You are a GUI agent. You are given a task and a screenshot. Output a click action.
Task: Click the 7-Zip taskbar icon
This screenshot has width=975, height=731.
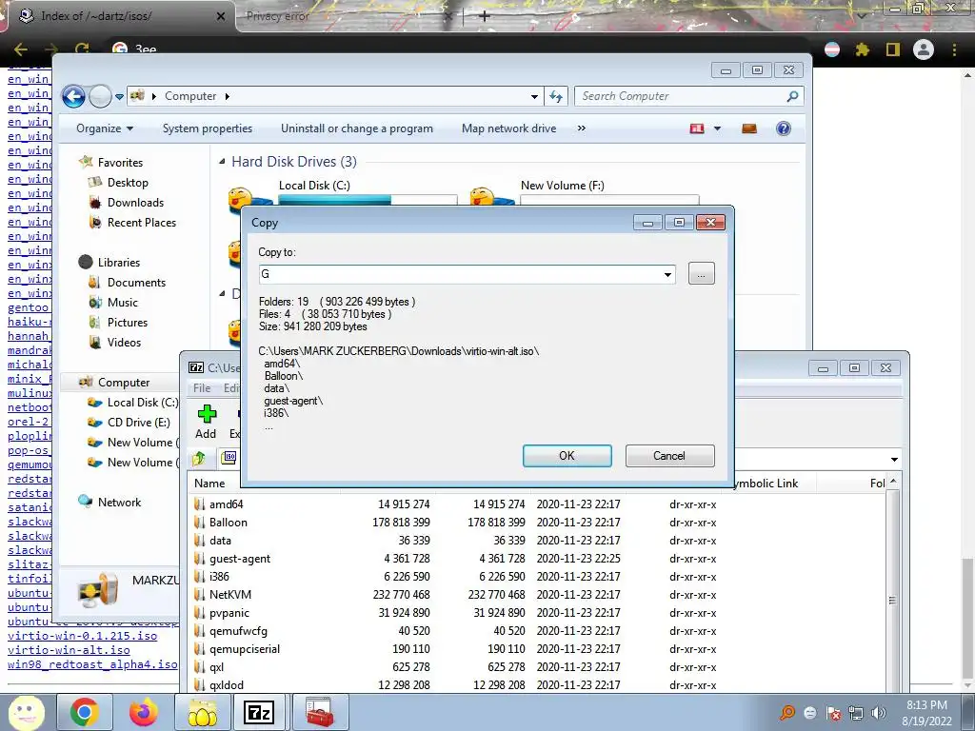coord(259,712)
